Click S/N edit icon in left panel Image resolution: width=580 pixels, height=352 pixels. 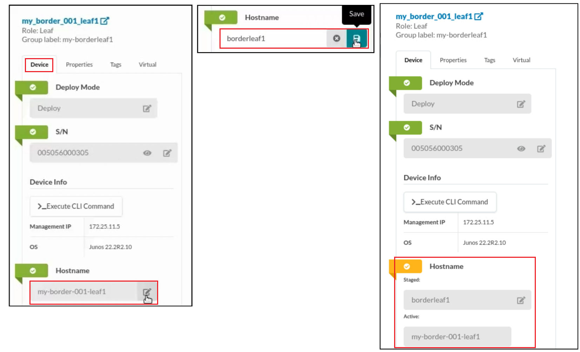coord(167,153)
